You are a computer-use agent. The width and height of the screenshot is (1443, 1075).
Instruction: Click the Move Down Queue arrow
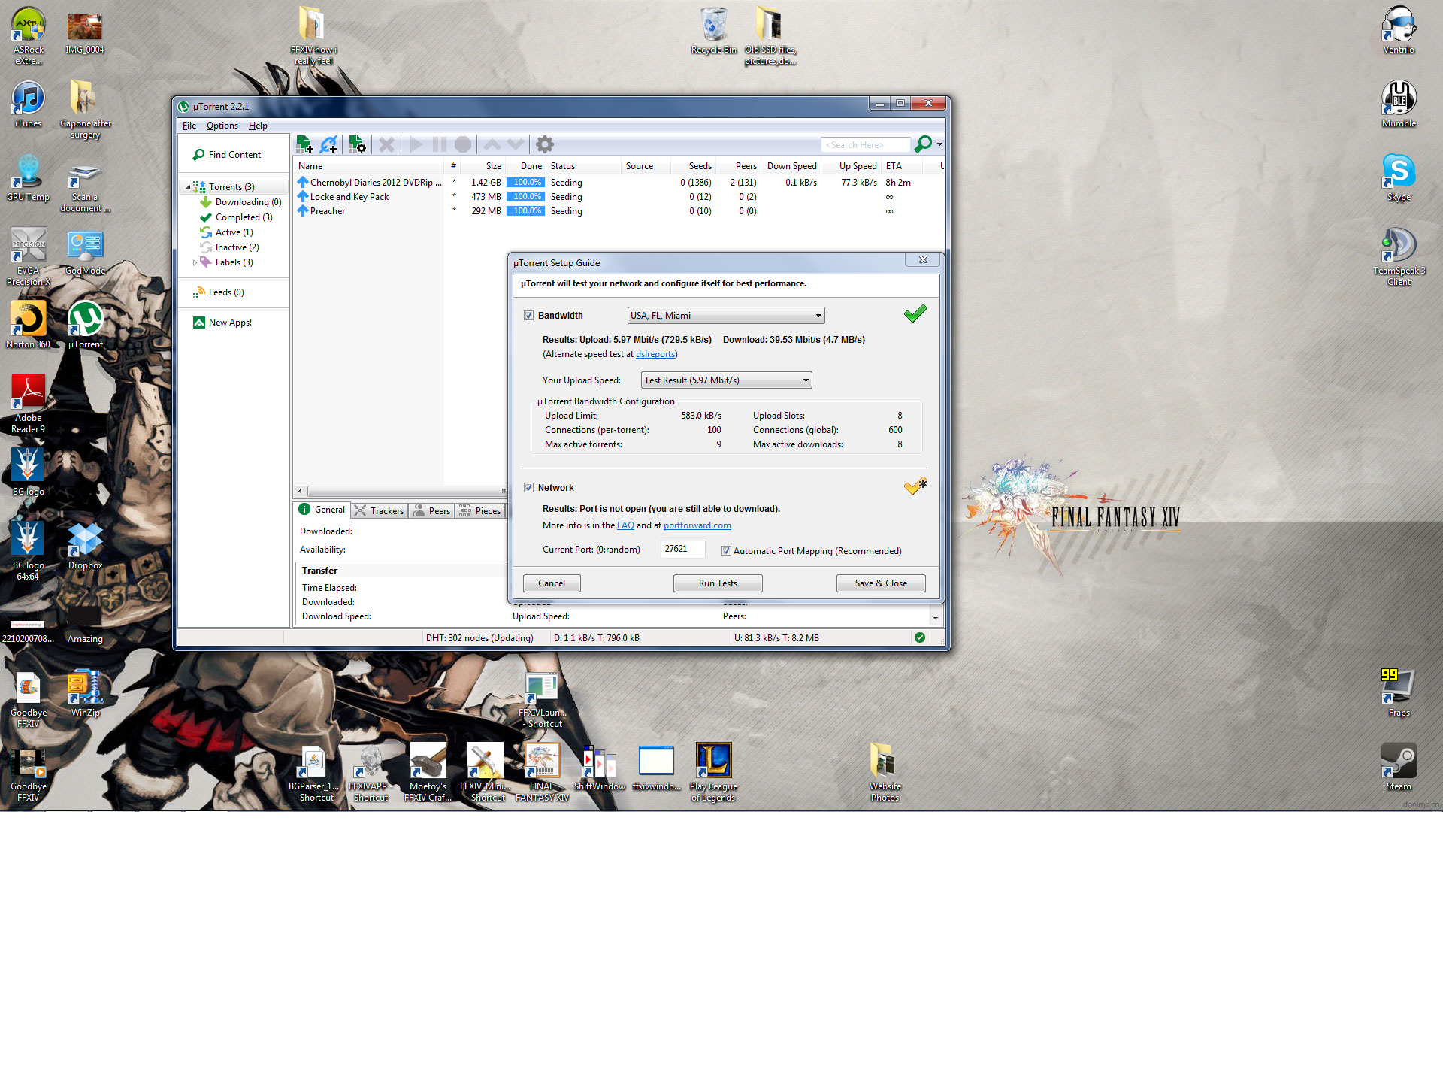pyautogui.click(x=516, y=144)
